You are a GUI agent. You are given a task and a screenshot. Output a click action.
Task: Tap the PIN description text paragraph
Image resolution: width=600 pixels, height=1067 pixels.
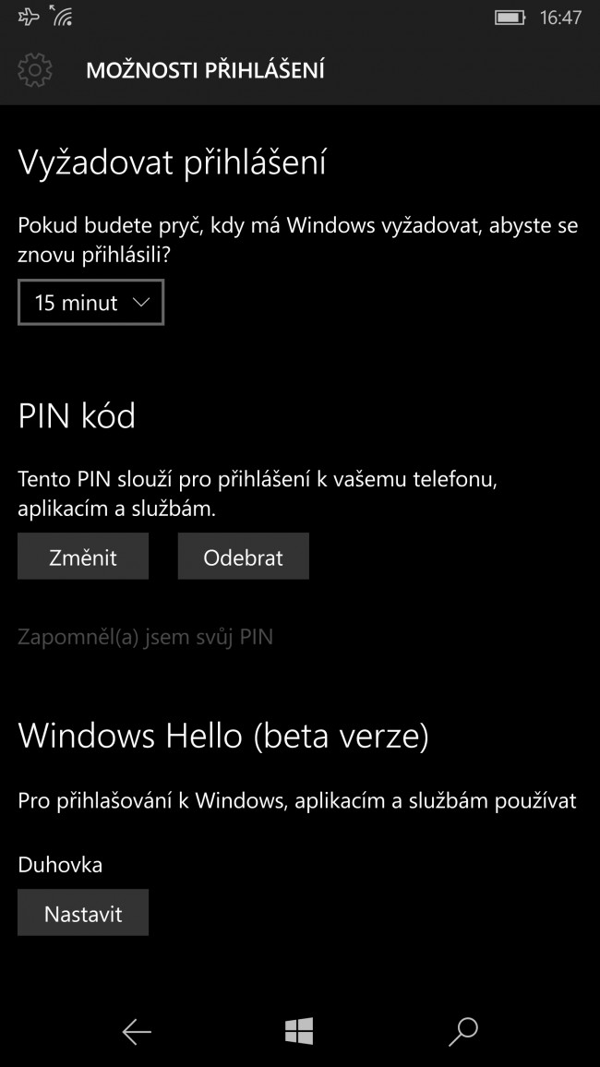click(258, 494)
